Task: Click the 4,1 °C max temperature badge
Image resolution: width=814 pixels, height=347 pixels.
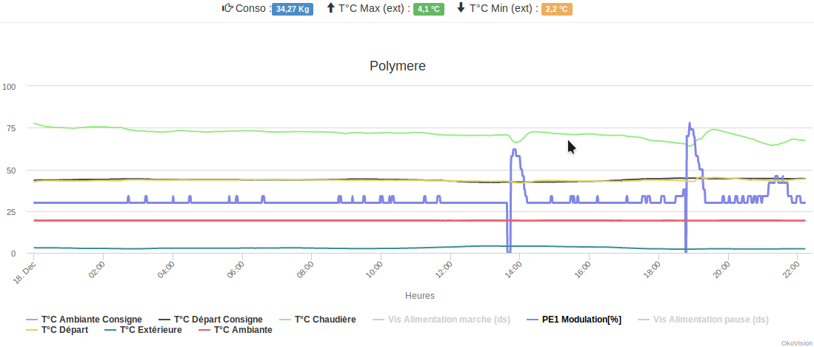Action: pyautogui.click(x=429, y=9)
